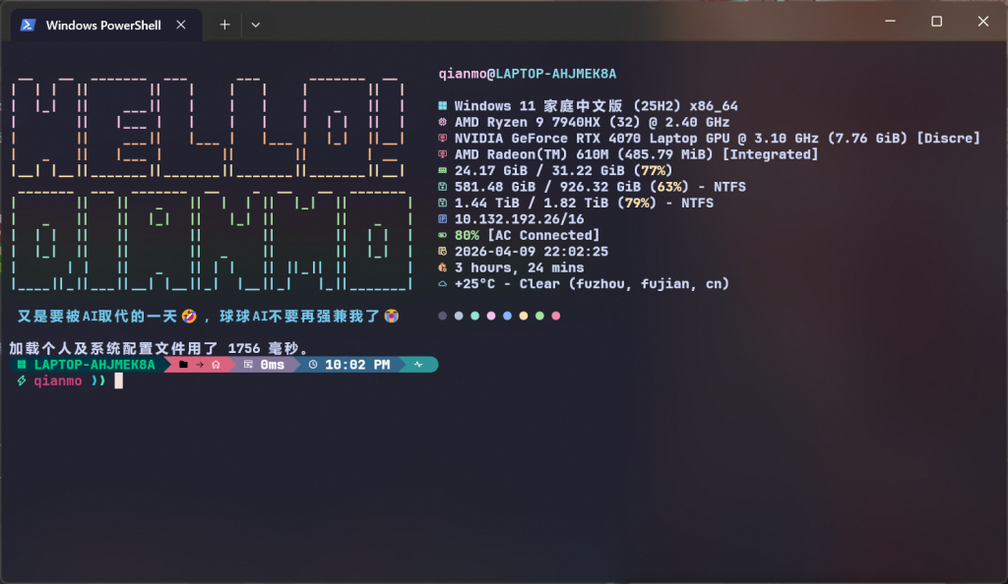
Task: Click the yellow color dot
Action: click(524, 316)
